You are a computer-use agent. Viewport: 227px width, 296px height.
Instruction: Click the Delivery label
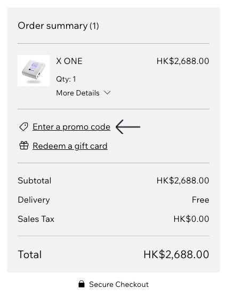[34, 200]
